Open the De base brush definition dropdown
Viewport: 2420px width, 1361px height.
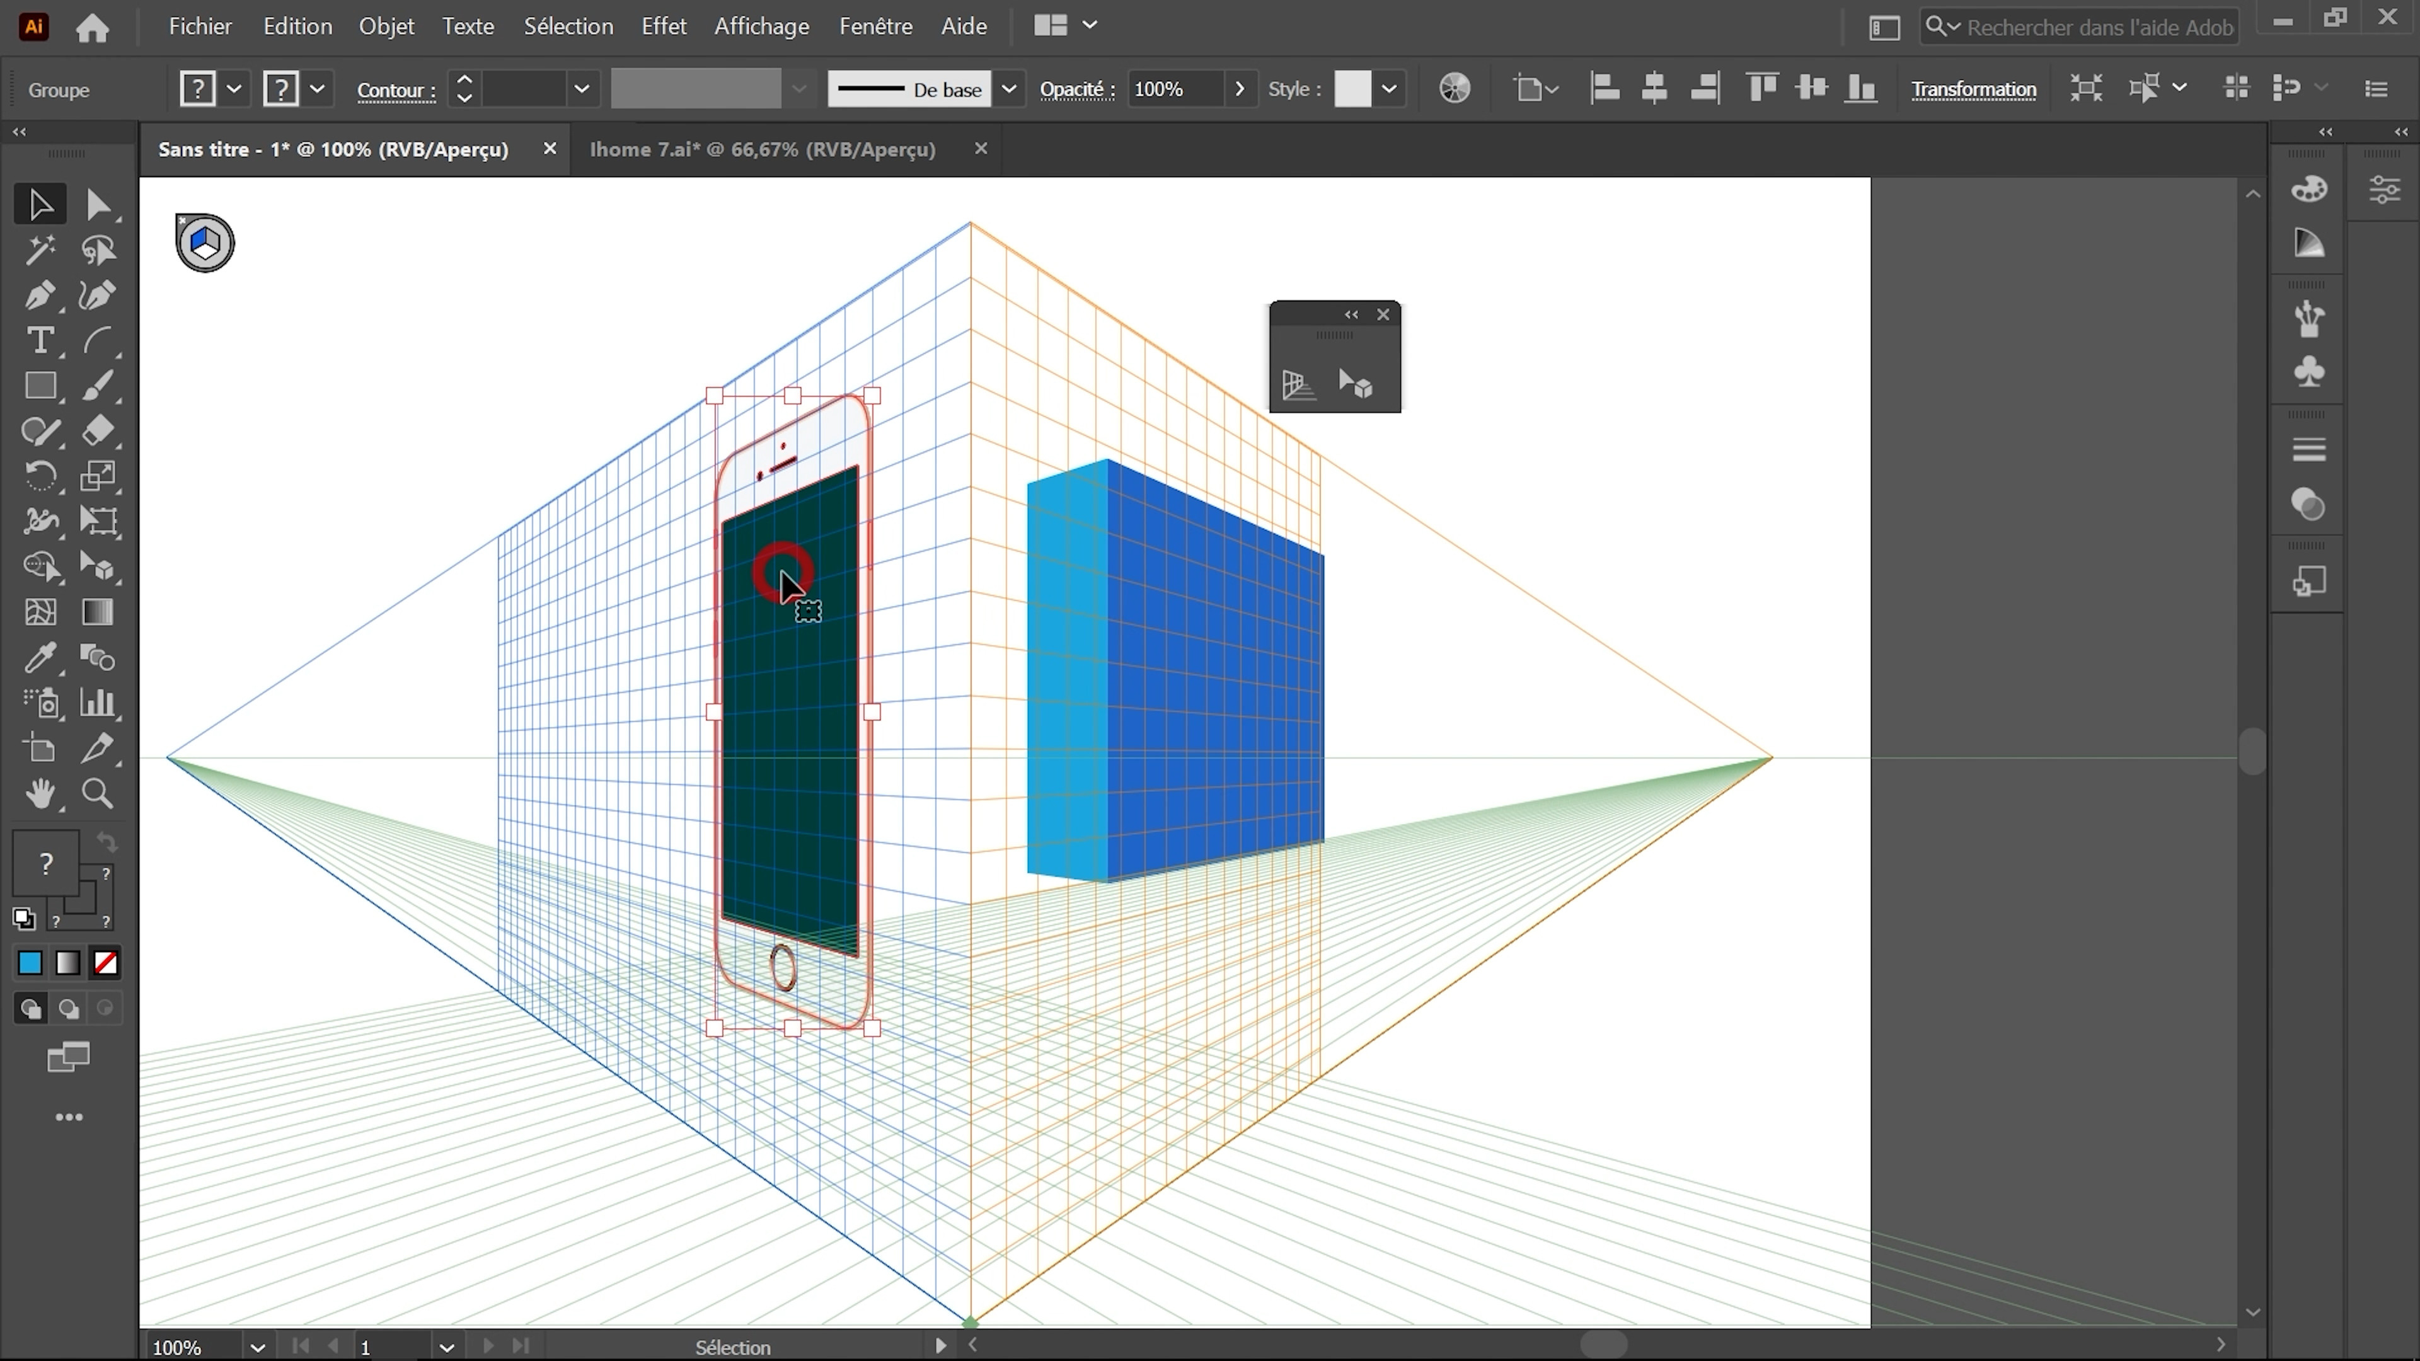tap(1009, 89)
